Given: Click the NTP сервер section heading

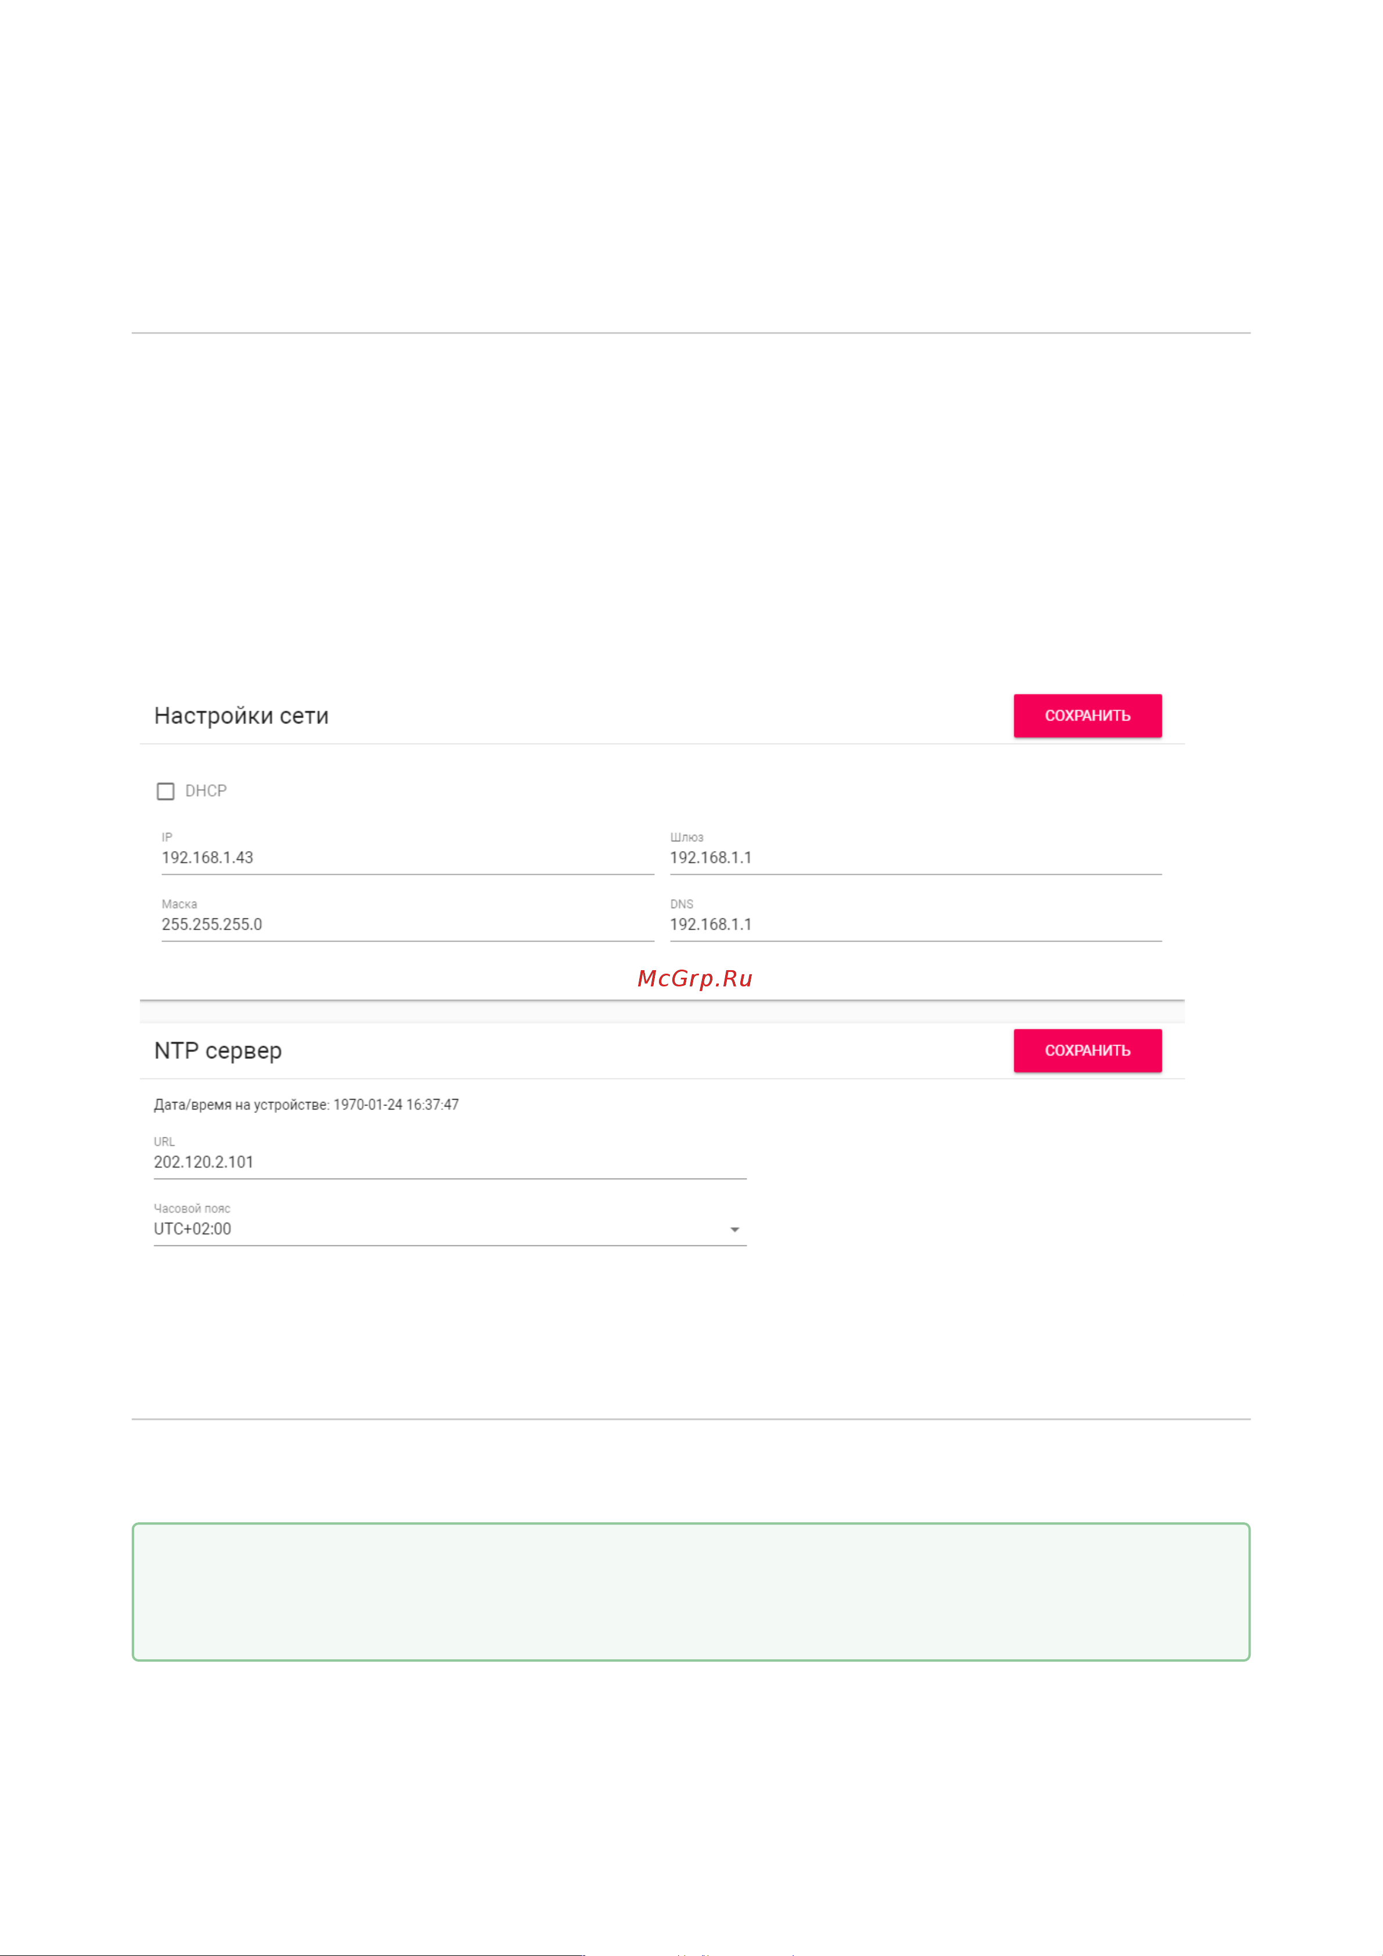Looking at the screenshot, I should 217,1050.
